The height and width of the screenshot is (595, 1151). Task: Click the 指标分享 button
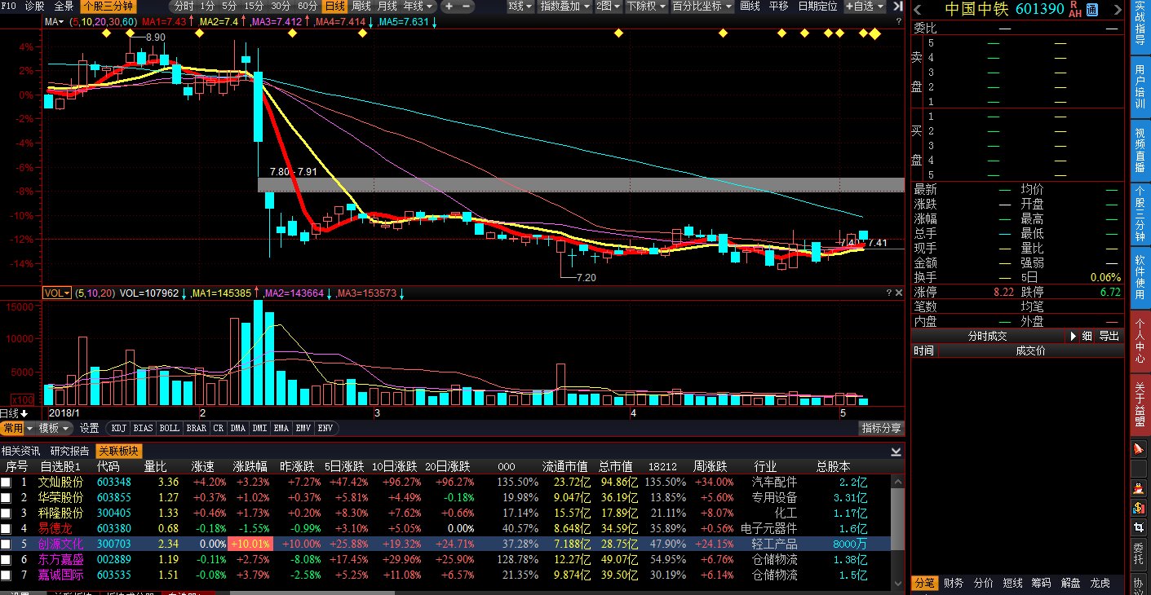882,428
